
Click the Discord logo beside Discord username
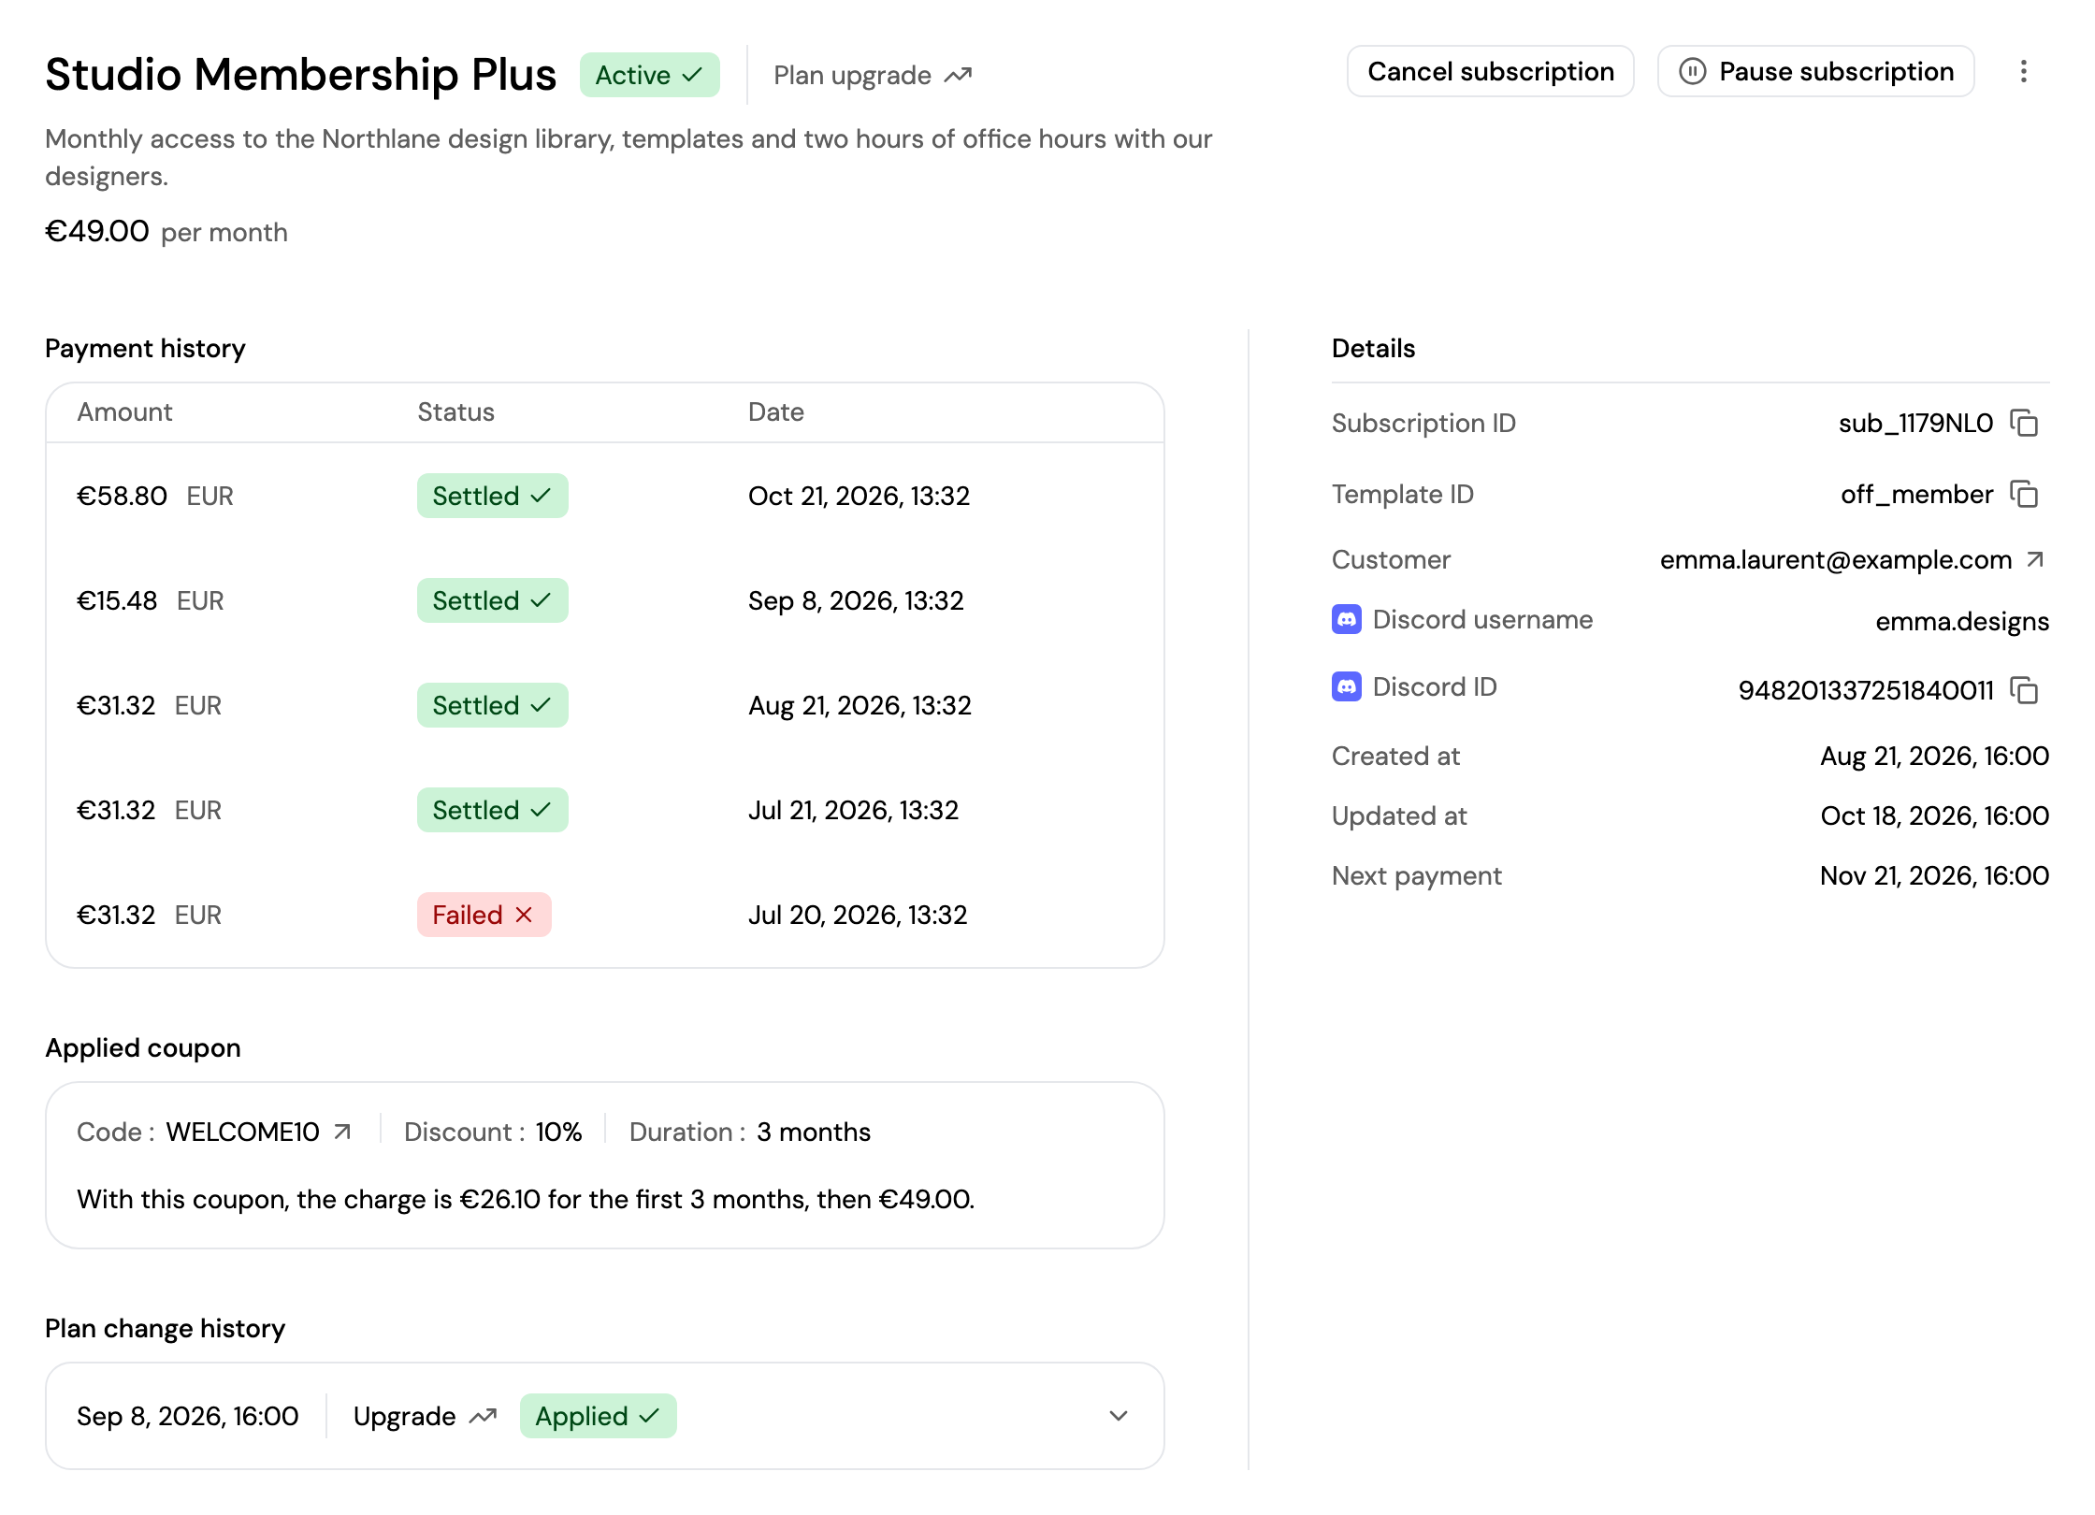click(x=1347, y=619)
